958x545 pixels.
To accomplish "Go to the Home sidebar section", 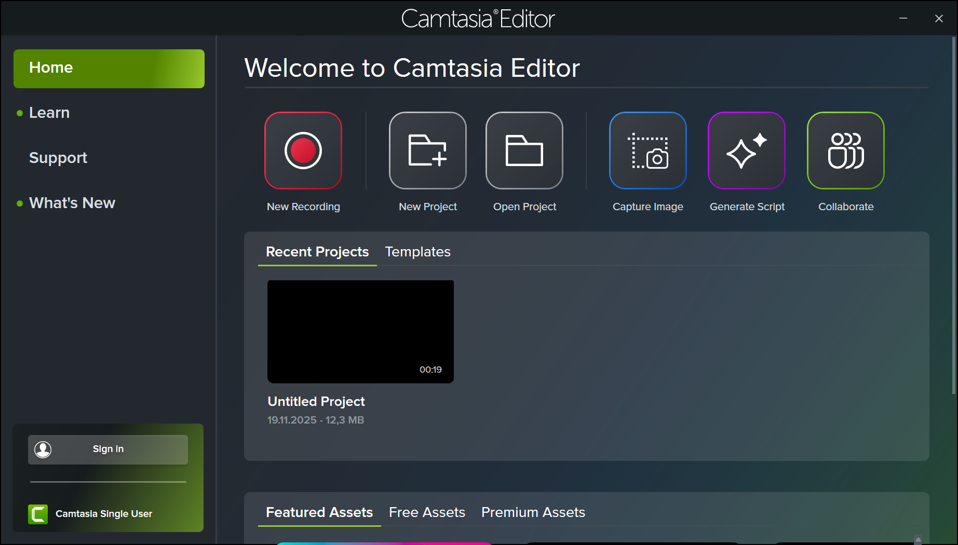I will tap(109, 69).
